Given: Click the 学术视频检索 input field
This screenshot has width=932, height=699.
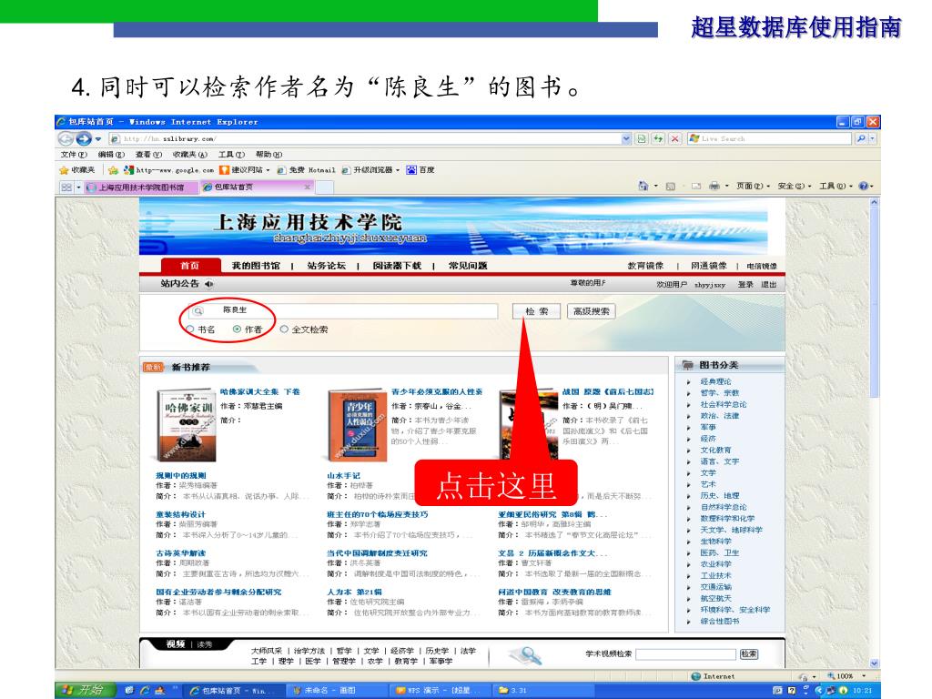Looking at the screenshot, I should [685, 654].
